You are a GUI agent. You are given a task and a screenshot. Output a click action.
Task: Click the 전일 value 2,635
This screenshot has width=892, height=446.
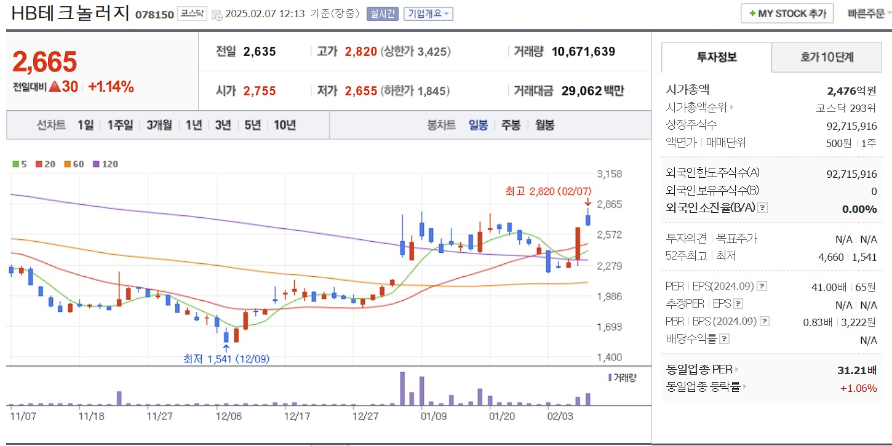[260, 52]
